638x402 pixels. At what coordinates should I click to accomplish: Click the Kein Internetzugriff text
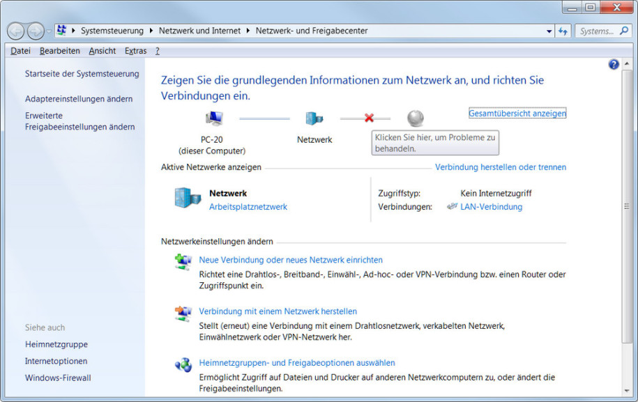pos(496,193)
